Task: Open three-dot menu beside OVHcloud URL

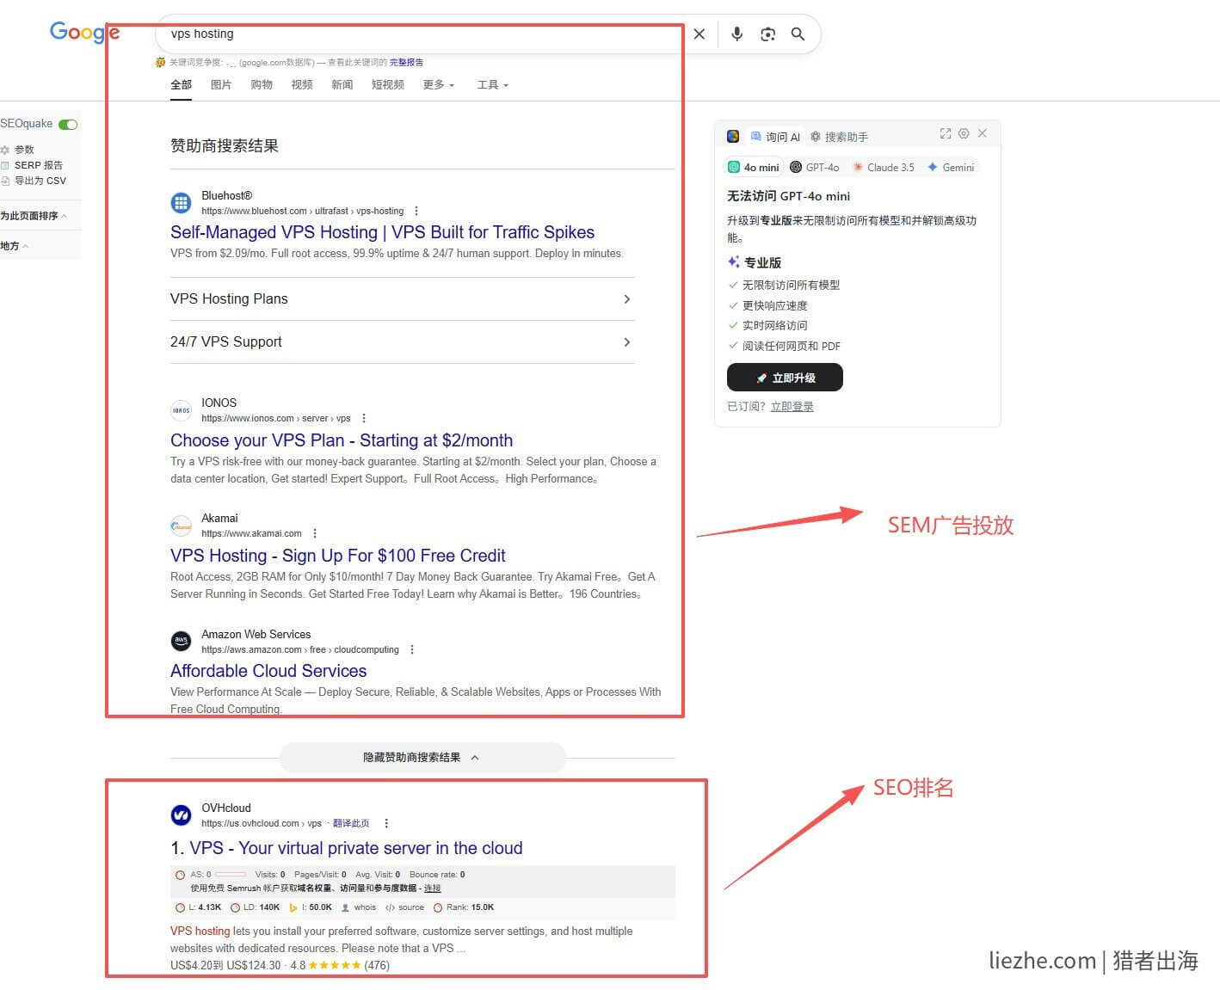Action: pos(386,824)
